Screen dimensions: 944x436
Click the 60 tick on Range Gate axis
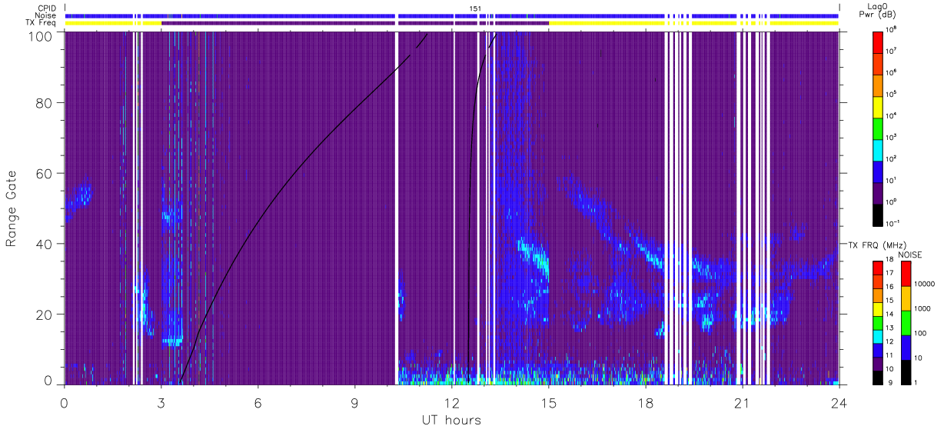pos(45,173)
